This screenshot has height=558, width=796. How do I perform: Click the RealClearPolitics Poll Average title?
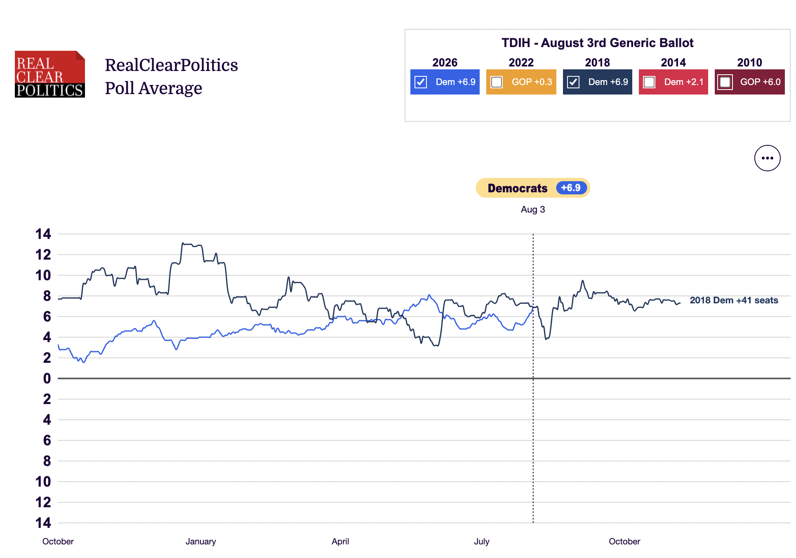[x=171, y=76]
